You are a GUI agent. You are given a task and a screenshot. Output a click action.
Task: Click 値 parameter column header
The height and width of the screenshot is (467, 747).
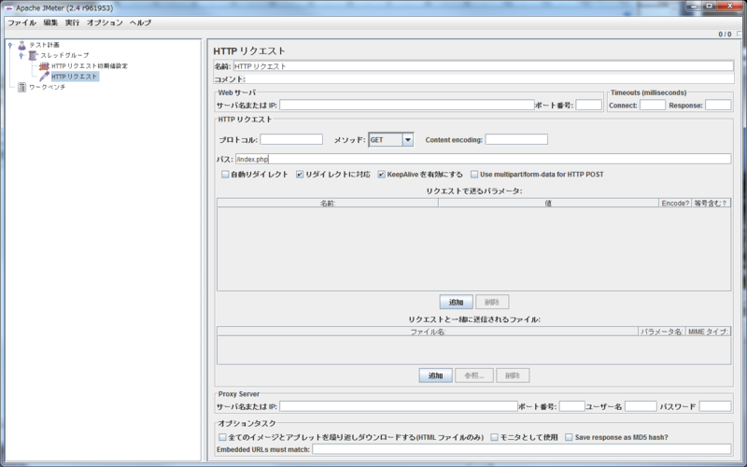[x=548, y=203]
